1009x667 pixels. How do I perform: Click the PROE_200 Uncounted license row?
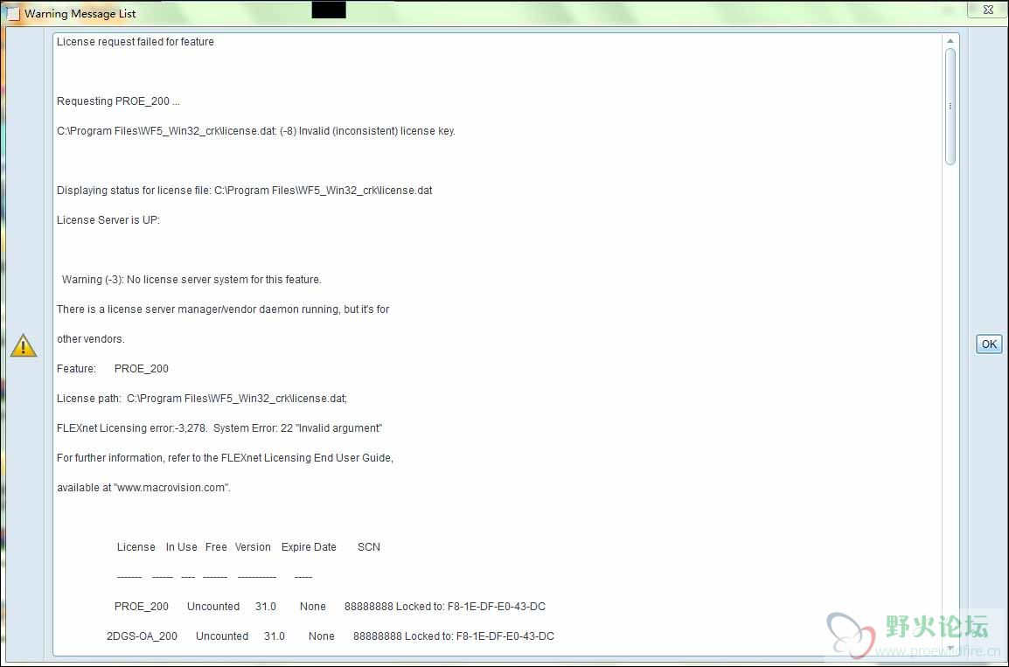(x=330, y=607)
